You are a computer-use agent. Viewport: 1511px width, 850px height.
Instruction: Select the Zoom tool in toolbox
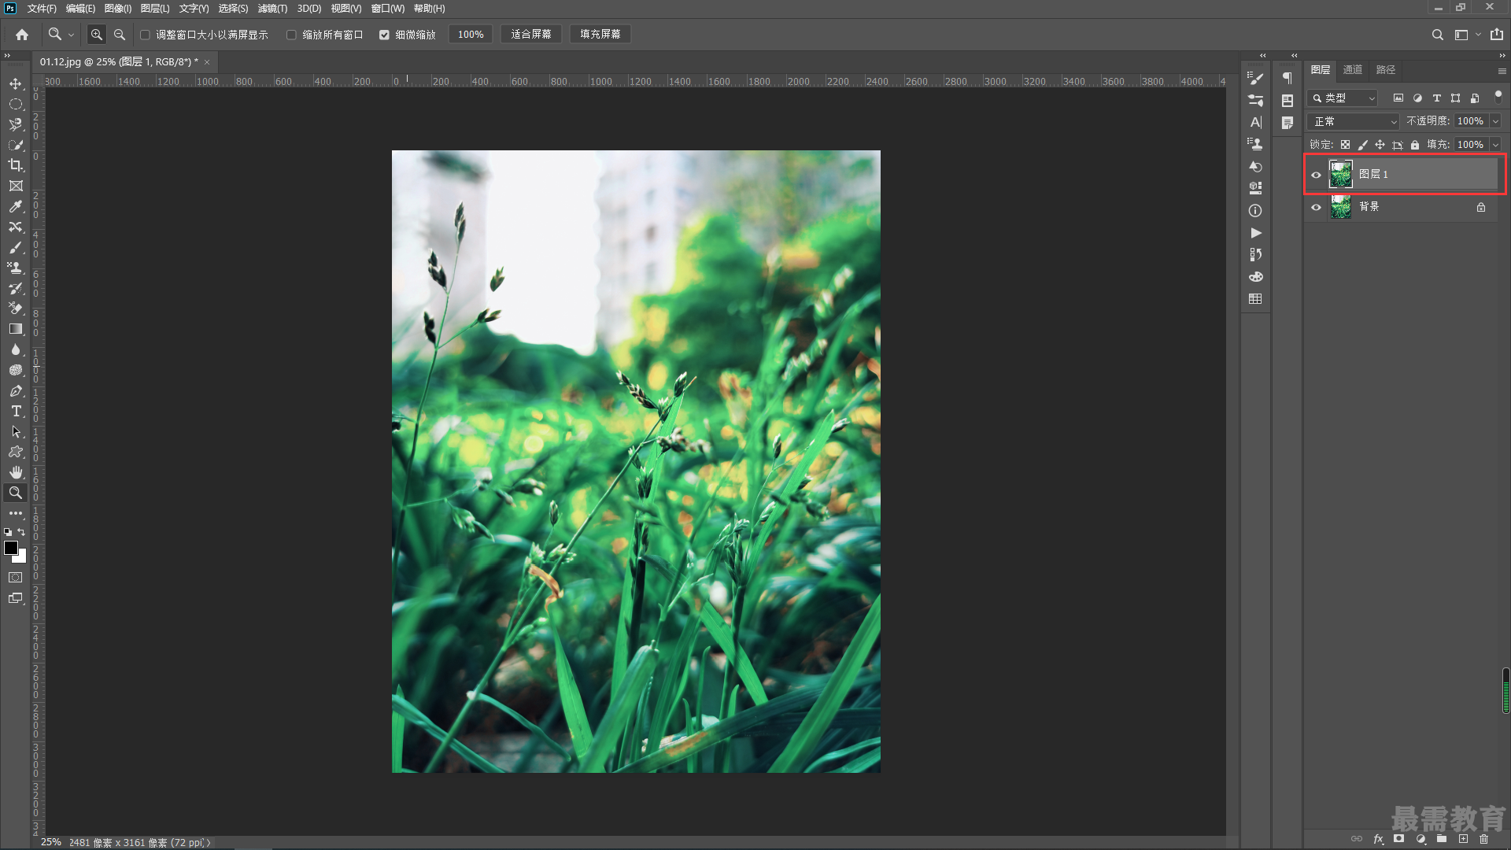pos(16,493)
